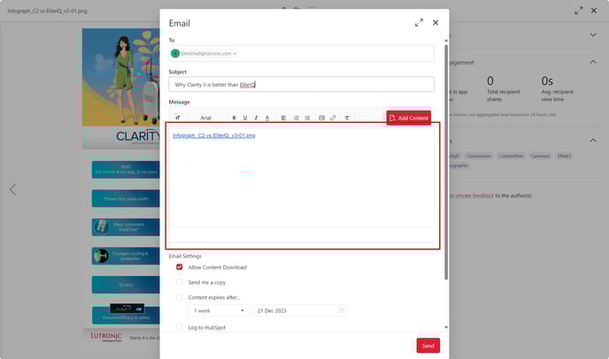Apply underline formatting in message toolbar
The image size is (609, 359).
click(245, 118)
